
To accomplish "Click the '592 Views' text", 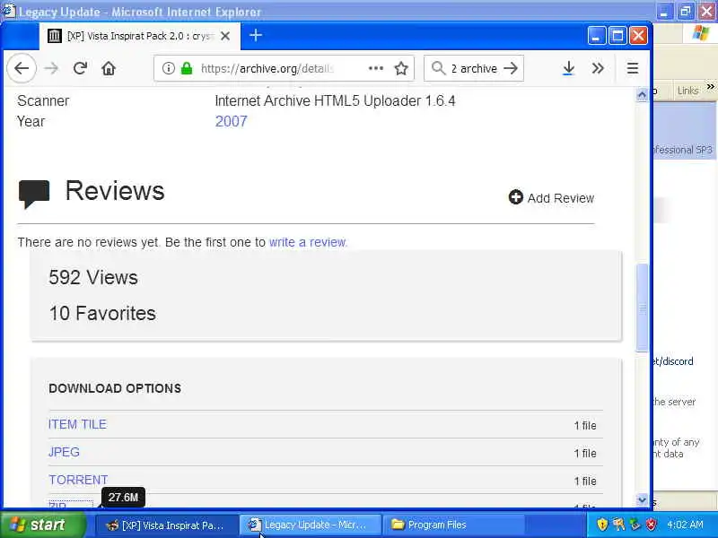I will click(x=93, y=277).
